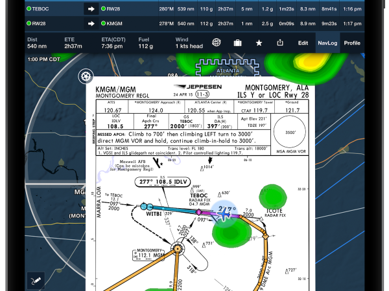Select the annotation pen tool
This screenshot has width=389, height=291.
36,281
